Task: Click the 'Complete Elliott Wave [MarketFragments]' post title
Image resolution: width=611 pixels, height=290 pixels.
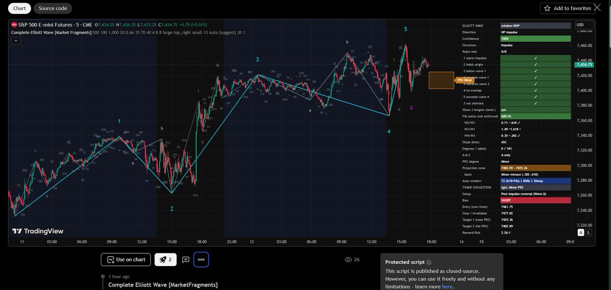Action: [x=163, y=285]
